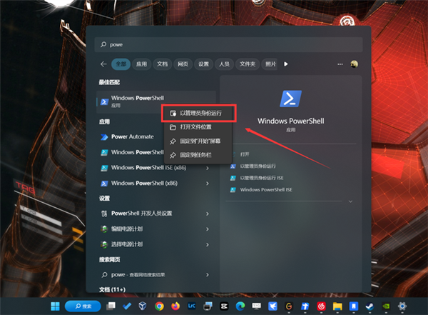Switch to the 应用 filter tab
The height and width of the screenshot is (315, 428).
coord(141,64)
